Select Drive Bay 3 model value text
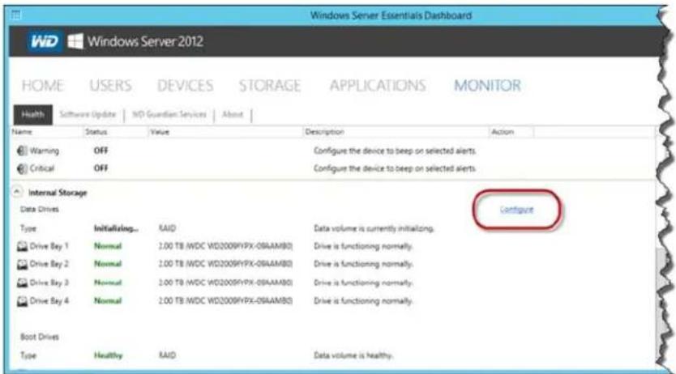The width and height of the screenshot is (676, 374). coord(225,283)
